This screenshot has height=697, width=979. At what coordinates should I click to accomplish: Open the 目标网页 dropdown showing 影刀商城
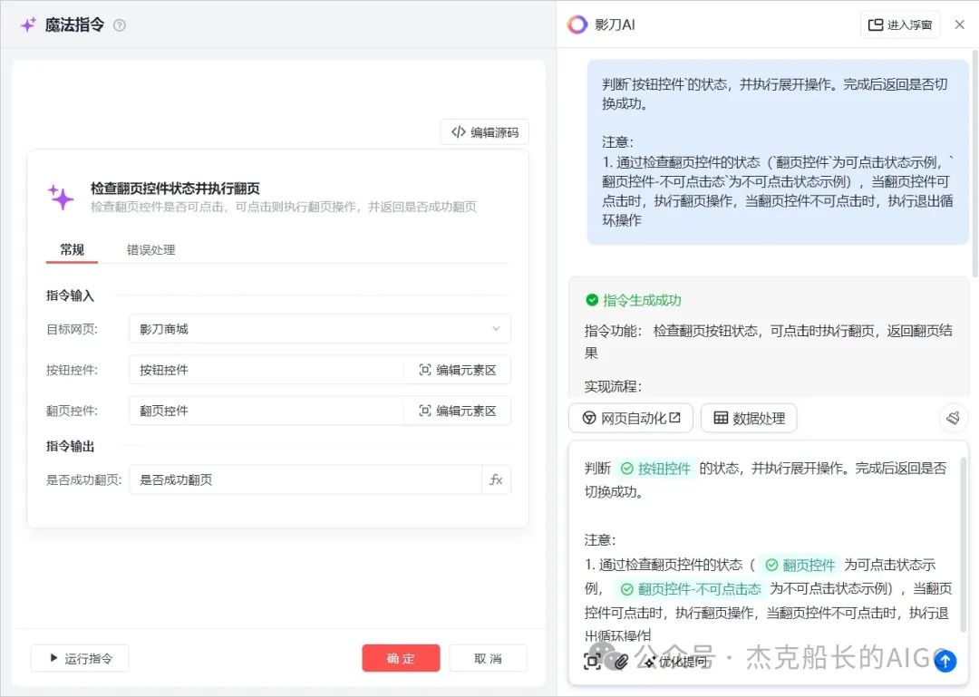[x=320, y=328]
